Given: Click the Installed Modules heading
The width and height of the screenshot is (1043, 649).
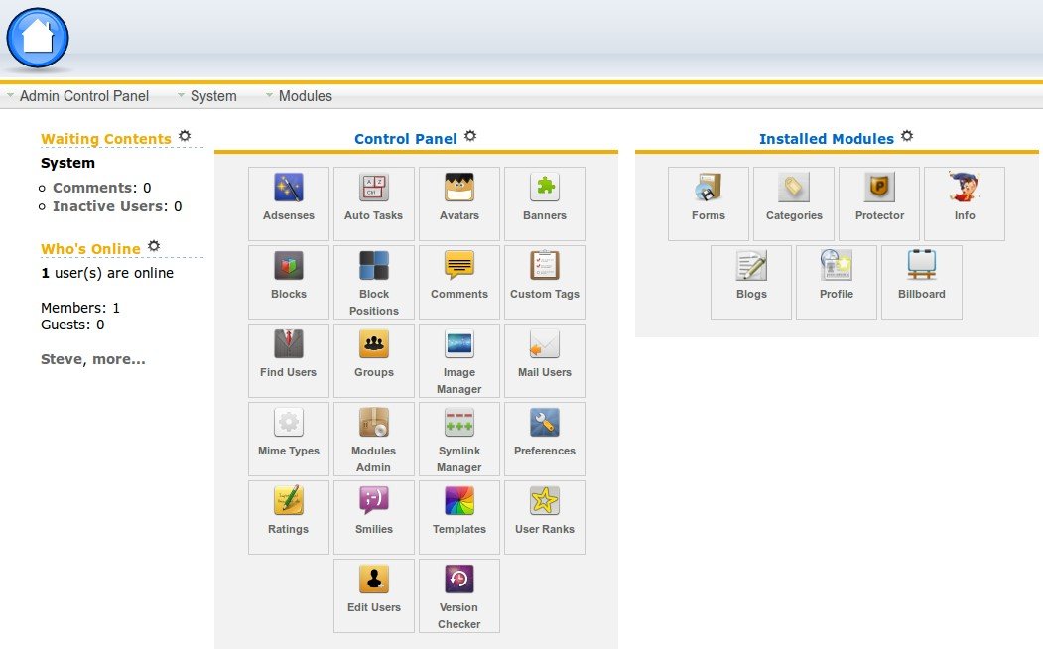Looking at the screenshot, I should 827,138.
